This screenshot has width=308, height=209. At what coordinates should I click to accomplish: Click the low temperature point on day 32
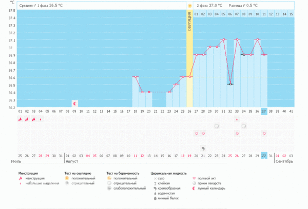230,84
